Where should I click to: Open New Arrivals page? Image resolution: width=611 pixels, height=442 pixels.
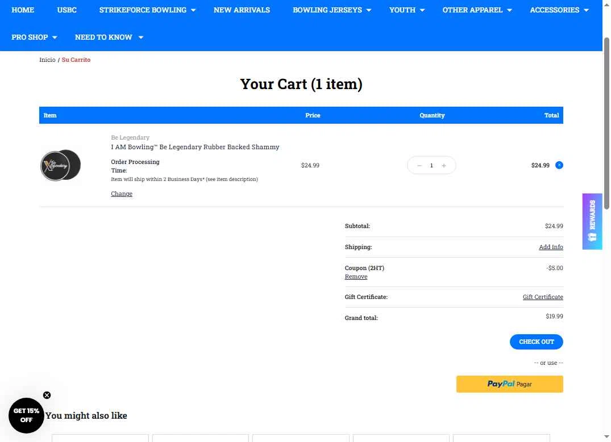pyautogui.click(x=242, y=10)
